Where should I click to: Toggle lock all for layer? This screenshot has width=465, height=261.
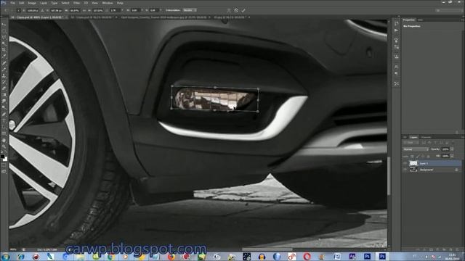pos(428,157)
